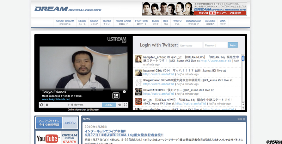Open the Ustream player Menu button
The image size is (282, 144).
[x=109, y=105]
